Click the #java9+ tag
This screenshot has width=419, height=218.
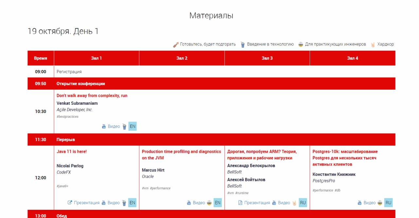click(x=63, y=186)
